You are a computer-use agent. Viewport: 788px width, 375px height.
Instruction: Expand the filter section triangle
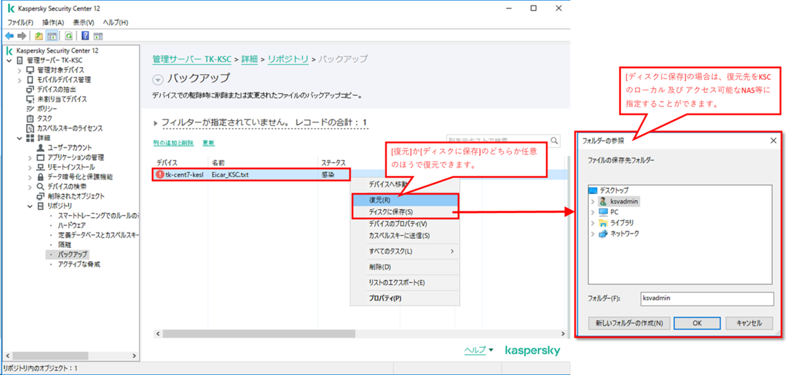(156, 123)
